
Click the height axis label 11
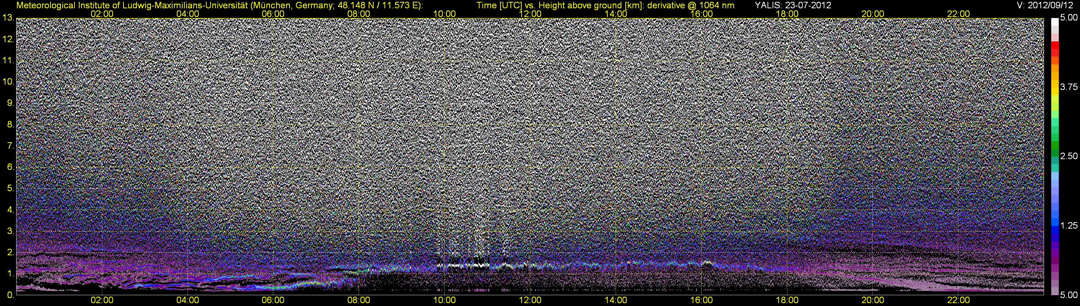click(x=8, y=60)
